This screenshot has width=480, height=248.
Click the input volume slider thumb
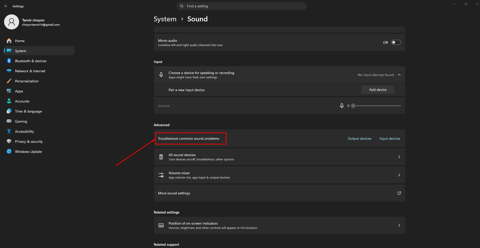[x=353, y=106]
